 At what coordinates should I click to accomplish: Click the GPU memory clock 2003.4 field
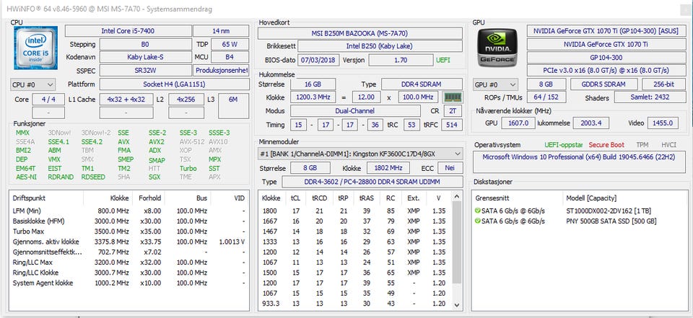pyautogui.click(x=591, y=123)
